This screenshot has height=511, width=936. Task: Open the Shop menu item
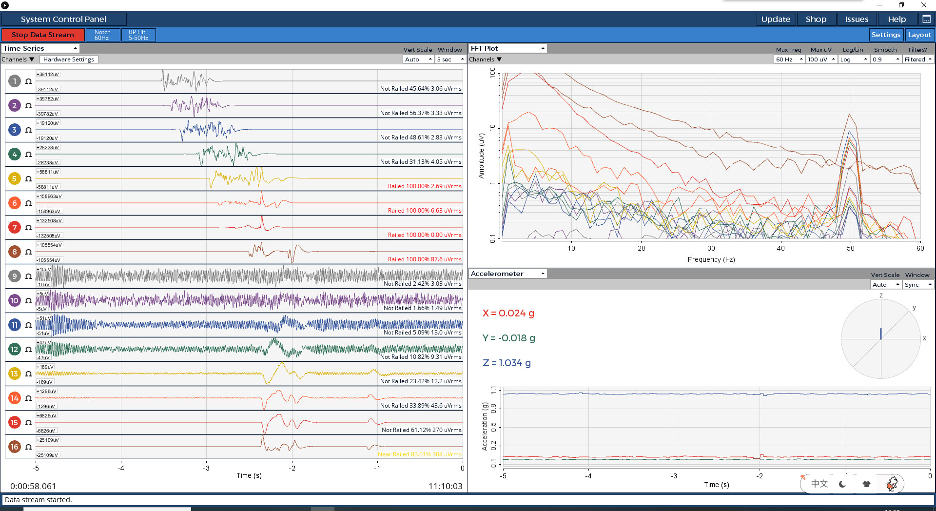pos(816,19)
